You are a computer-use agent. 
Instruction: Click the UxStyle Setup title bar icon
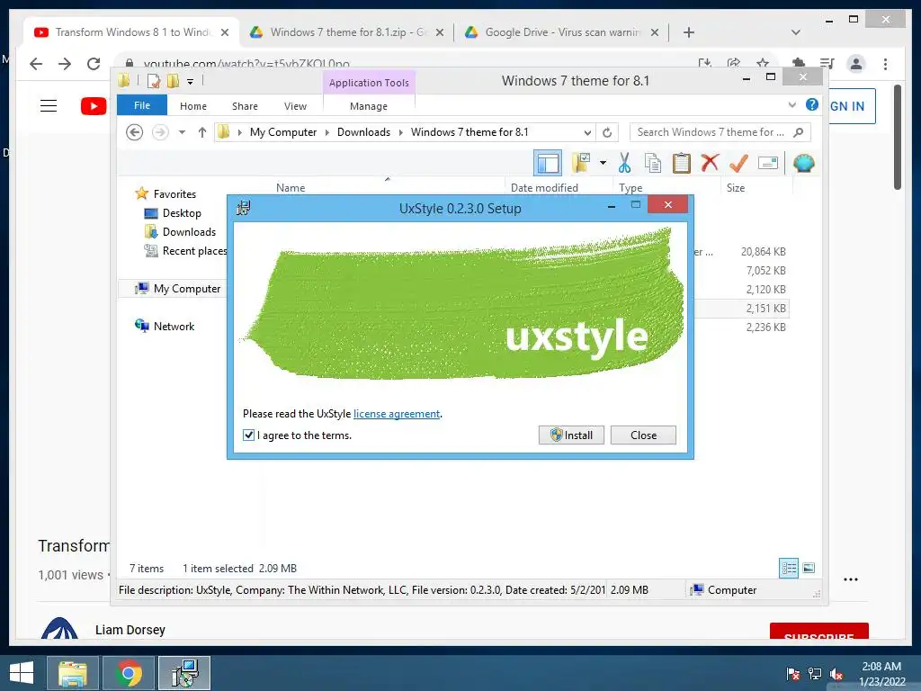tap(243, 208)
